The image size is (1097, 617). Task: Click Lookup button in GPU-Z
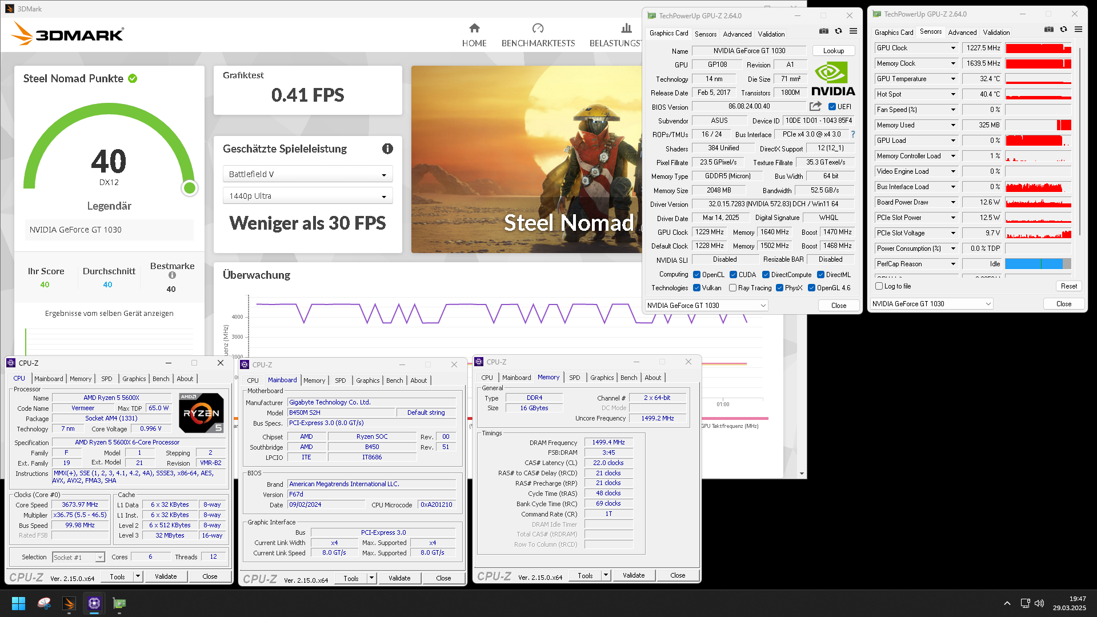pyautogui.click(x=833, y=51)
